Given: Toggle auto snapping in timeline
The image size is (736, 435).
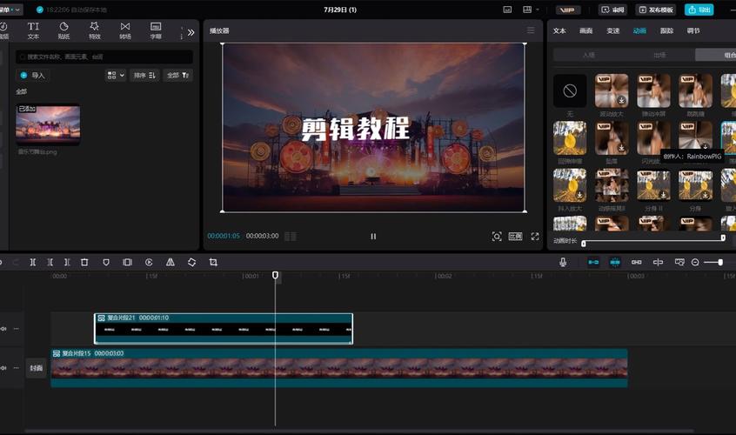Looking at the screenshot, I should click(x=615, y=263).
